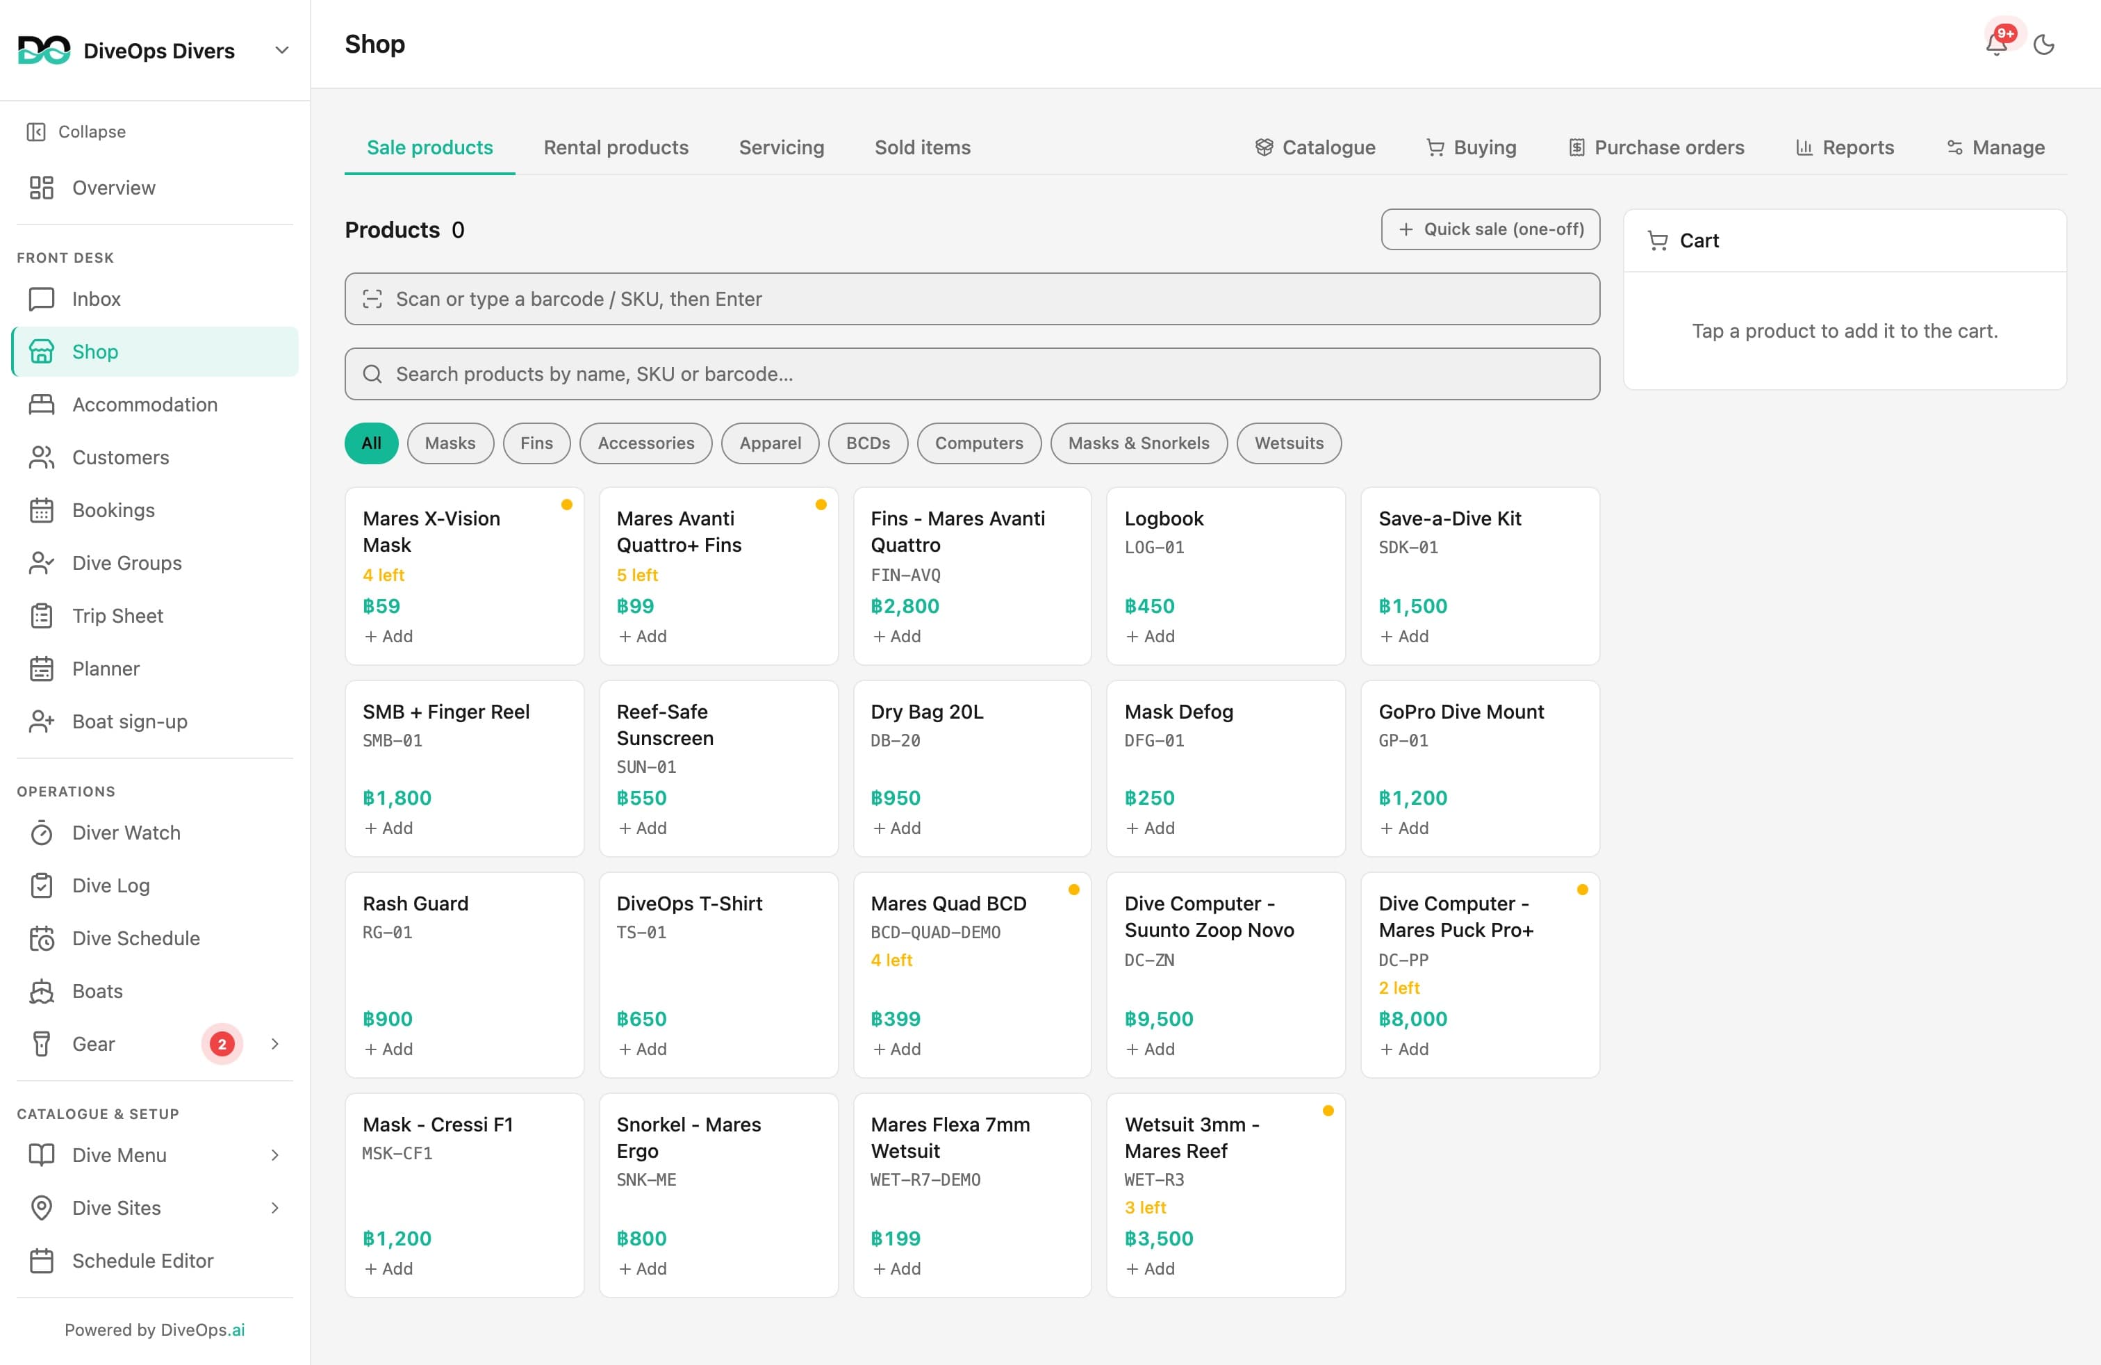Select Shop in the sidebar

[x=156, y=352]
